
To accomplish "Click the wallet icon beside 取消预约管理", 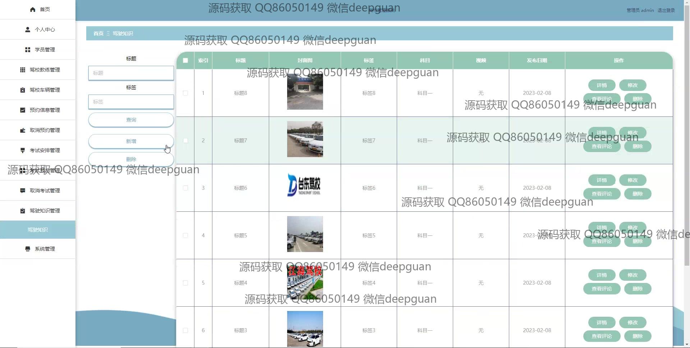I will tap(23, 130).
